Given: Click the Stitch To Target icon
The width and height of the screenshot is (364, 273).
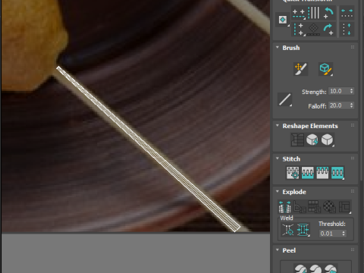Looking at the screenshot, I should coord(293,173).
